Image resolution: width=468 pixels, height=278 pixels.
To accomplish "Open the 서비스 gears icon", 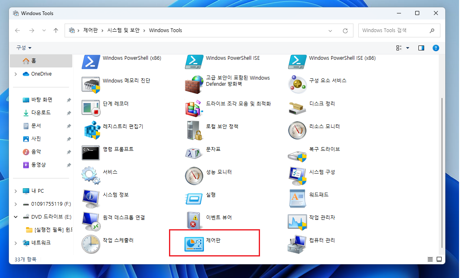I will 91,176.
